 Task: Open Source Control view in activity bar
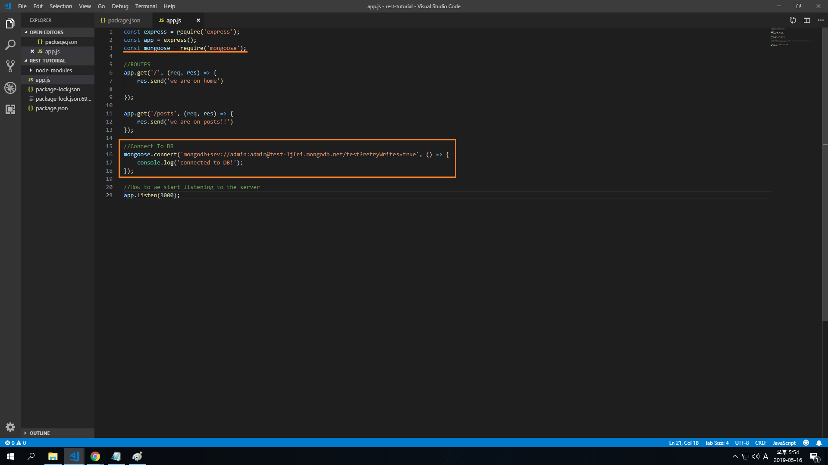coord(10,66)
